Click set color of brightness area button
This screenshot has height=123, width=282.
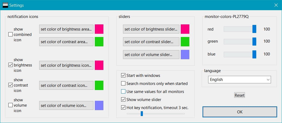tap(66, 29)
